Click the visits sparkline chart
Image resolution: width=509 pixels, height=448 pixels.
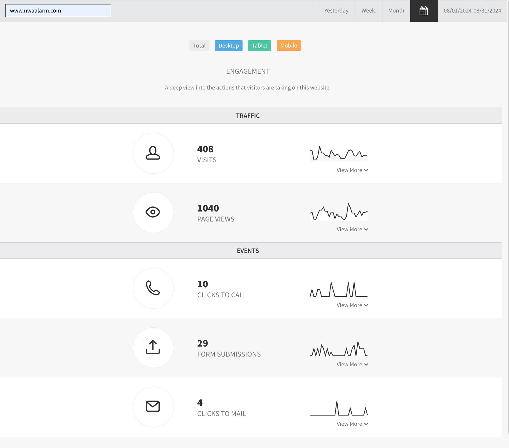[x=339, y=153]
